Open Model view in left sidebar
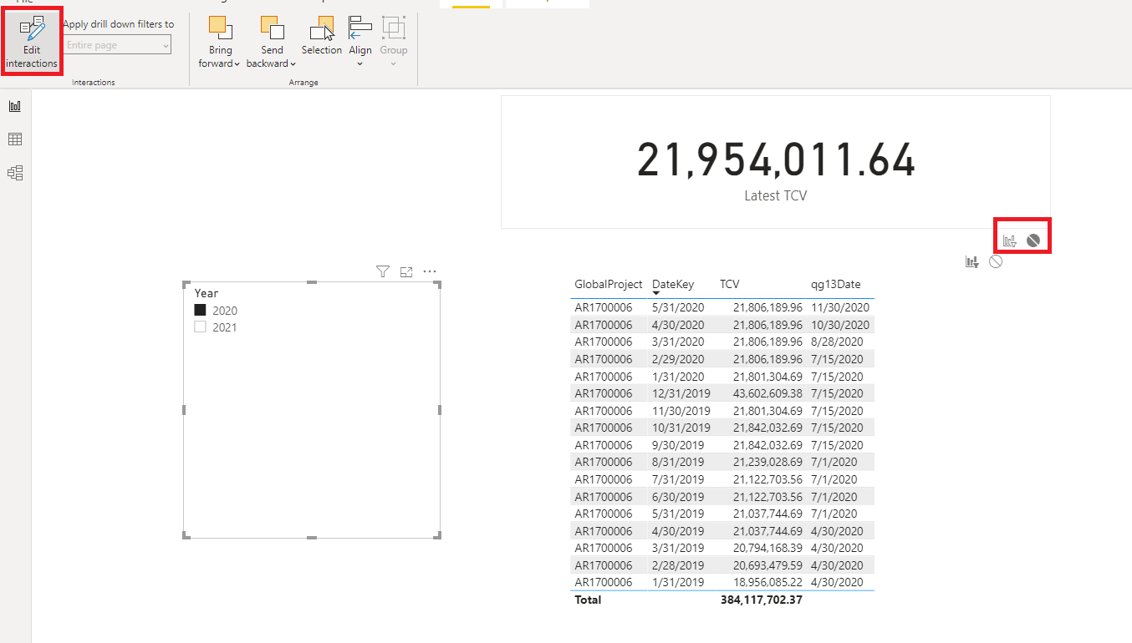This screenshot has width=1132, height=643. click(15, 173)
